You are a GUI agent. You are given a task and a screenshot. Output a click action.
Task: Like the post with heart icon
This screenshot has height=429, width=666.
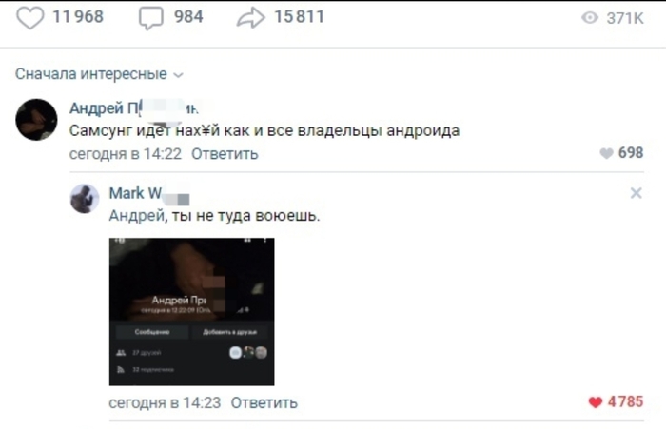29,18
